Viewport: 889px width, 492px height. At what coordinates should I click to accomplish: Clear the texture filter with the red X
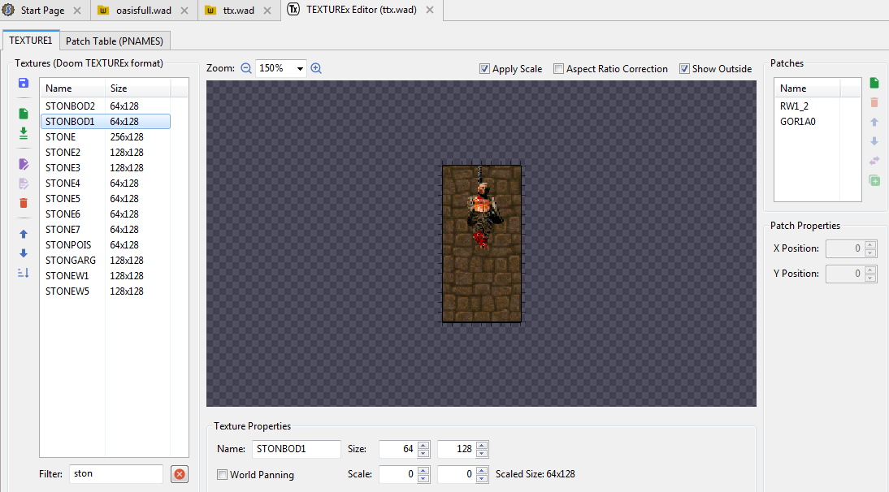[x=180, y=474]
